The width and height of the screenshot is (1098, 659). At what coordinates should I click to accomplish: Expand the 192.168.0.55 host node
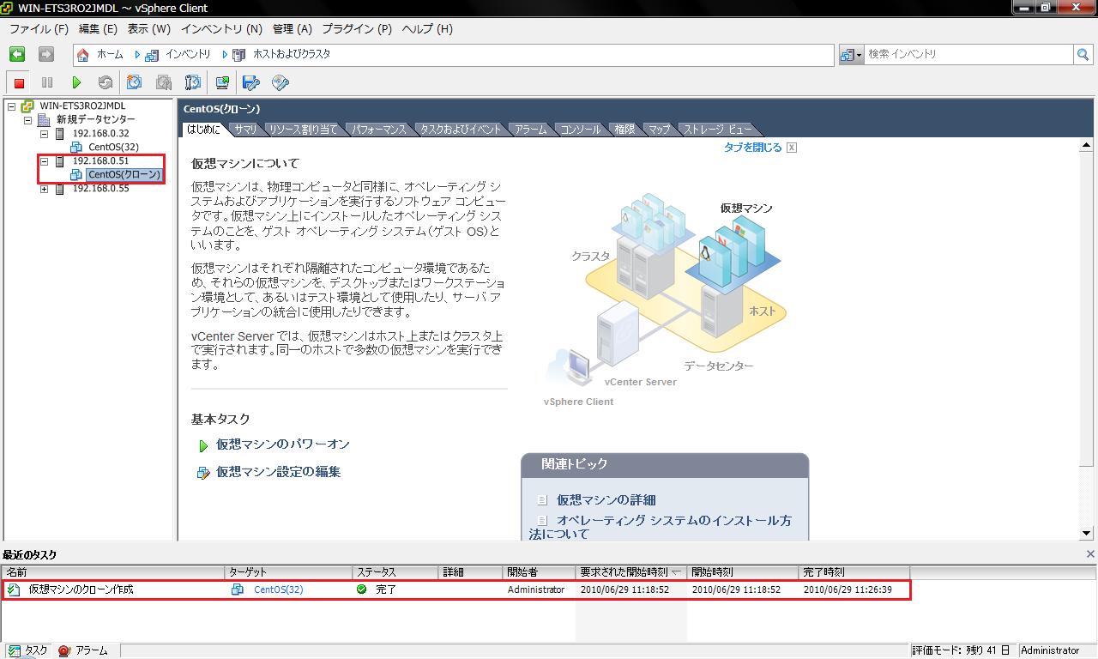click(x=45, y=189)
